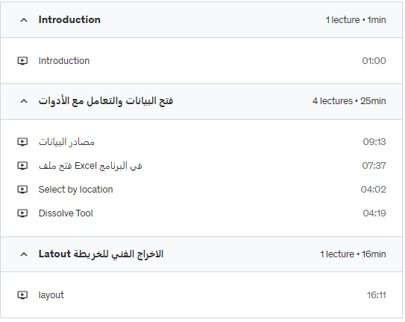Open the layout lecture title

[x=51, y=295]
